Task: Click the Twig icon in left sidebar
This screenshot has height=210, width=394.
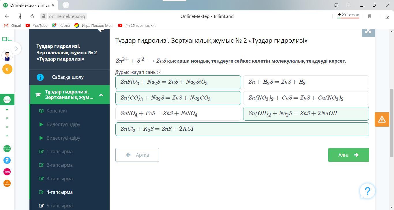Action: pyautogui.click(x=7, y=172)
